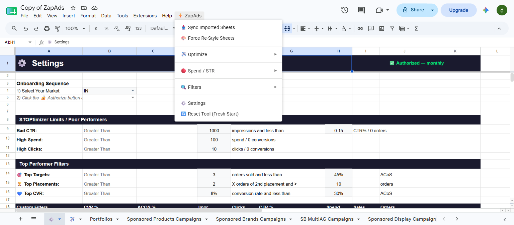
Task: Move document to folder icon
Action: coord(84,8)
